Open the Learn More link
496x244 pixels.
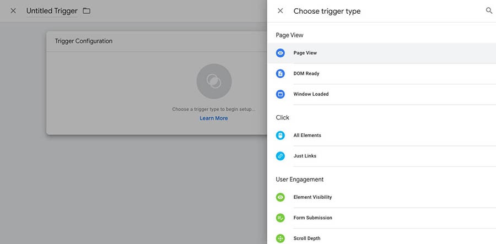pyautogui.click(x=214, y=118)
